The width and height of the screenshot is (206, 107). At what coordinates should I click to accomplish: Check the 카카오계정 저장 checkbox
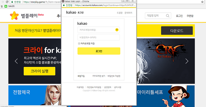tap(79, 43)
